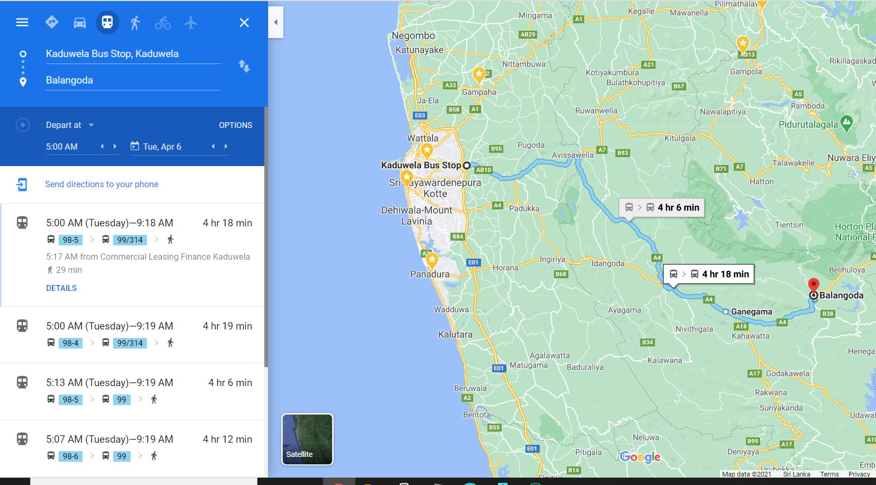Switch to cycling travel mode
The width and height of the screenshot is (876, 485).
(x=163, y=23)
